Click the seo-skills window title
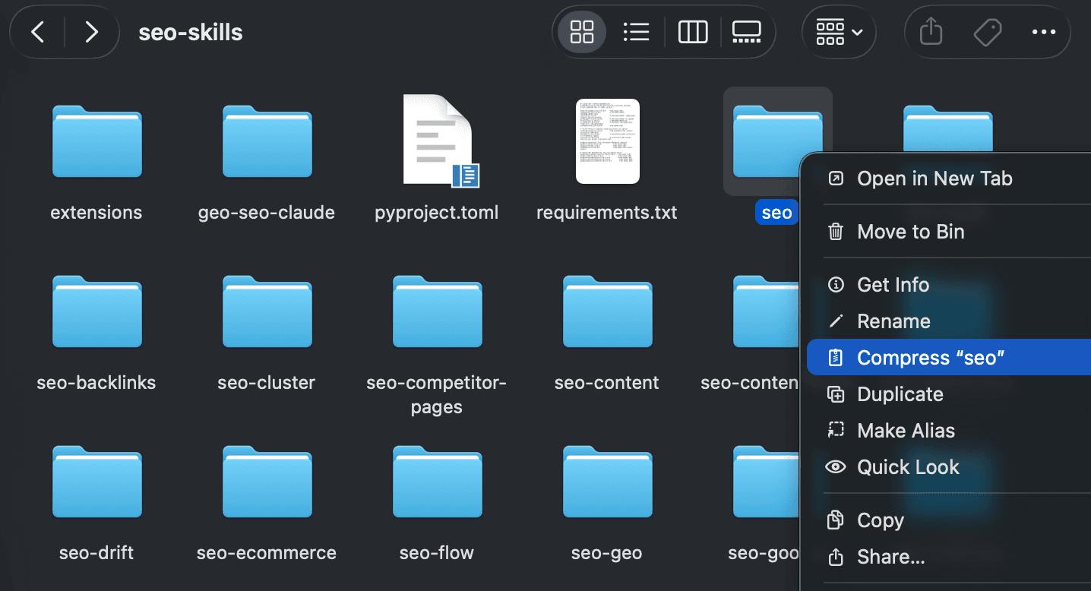 tap(191, 32)
